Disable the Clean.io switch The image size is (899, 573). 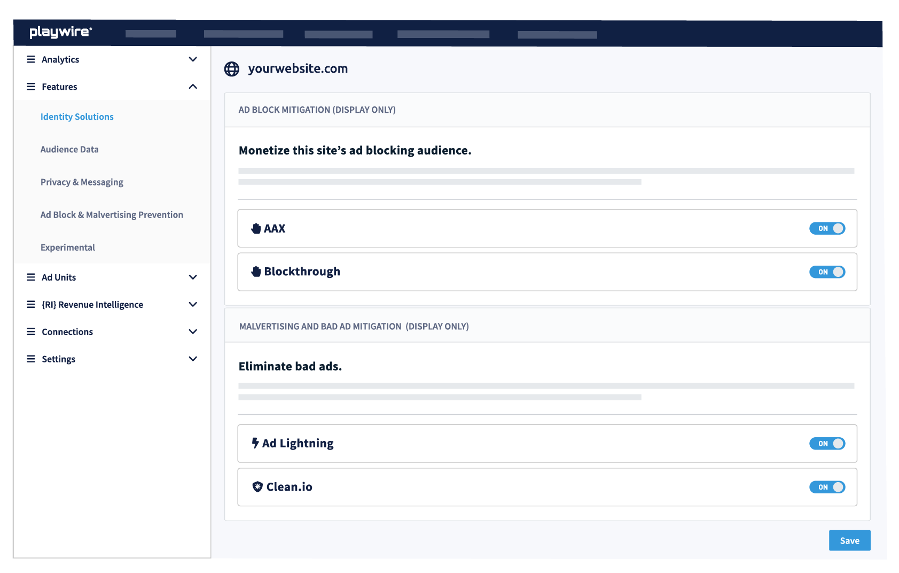pos(827,487)
